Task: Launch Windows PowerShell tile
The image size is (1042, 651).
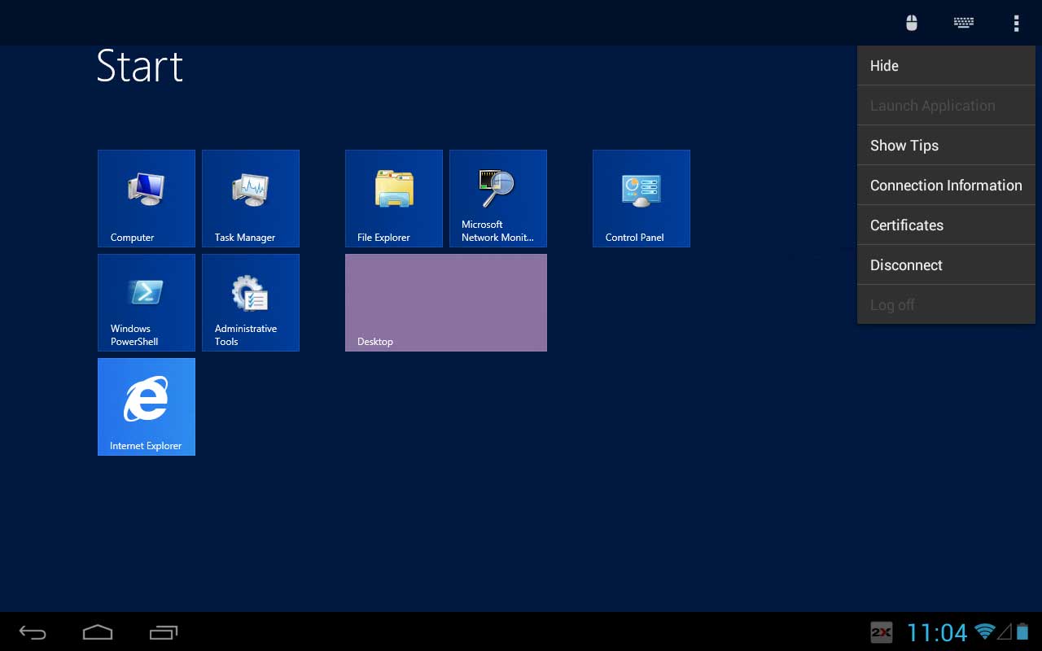Action: [x=147, y=303]
